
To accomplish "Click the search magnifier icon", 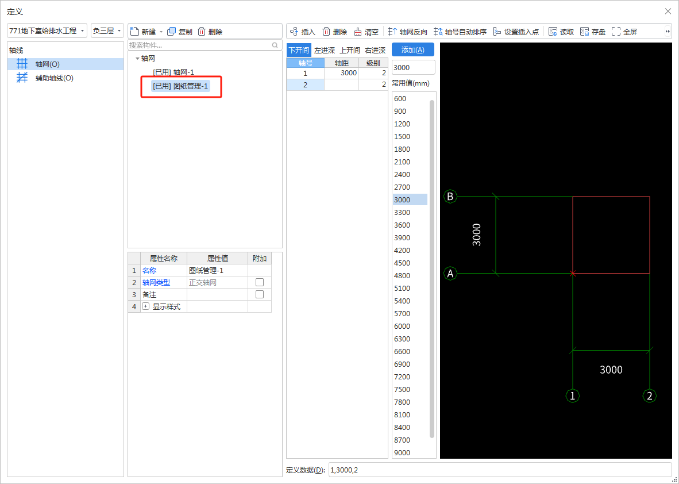I will (275, 45).
